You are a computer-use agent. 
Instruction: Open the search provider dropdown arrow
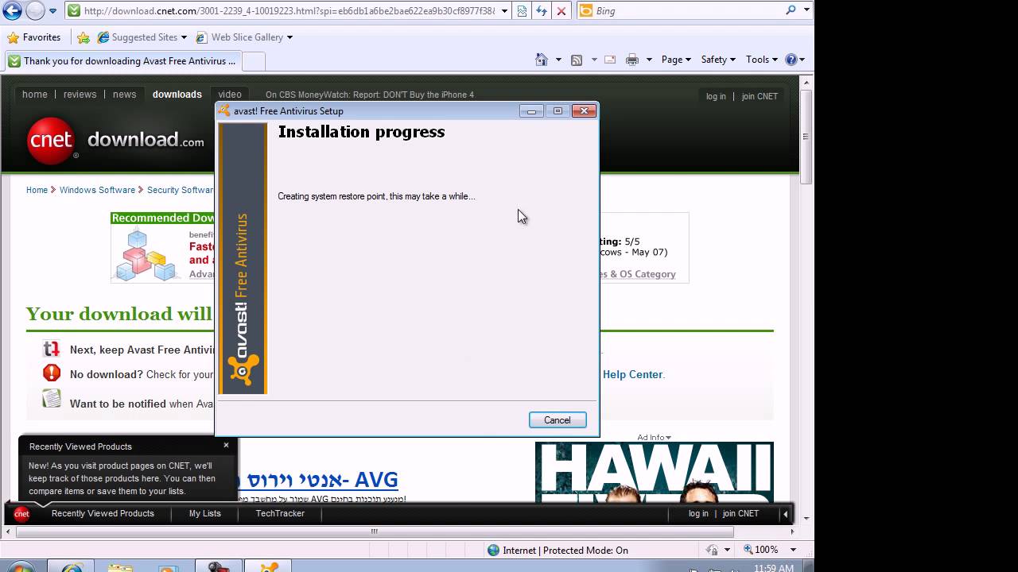pos(806,10)
